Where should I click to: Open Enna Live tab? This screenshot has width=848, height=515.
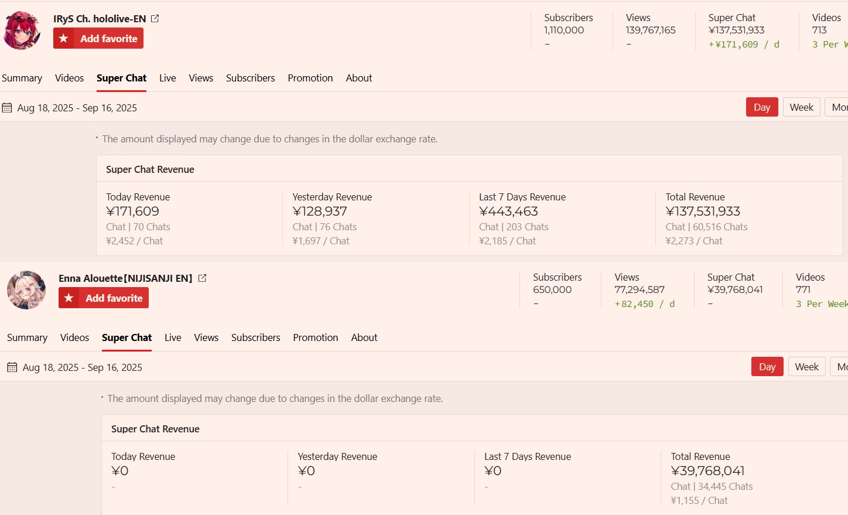[x=173, y=337]
